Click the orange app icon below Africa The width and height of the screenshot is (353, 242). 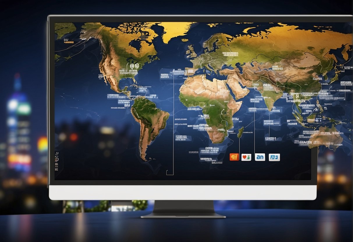pos(234,157)
